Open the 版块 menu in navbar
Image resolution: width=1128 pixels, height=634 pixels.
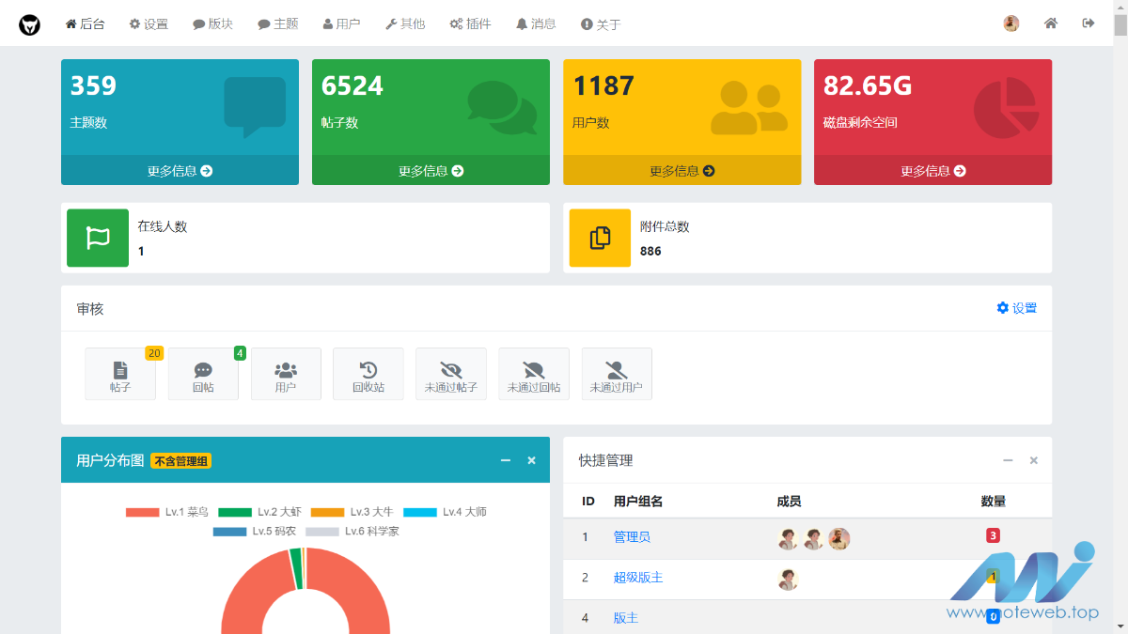coord(212,24)
